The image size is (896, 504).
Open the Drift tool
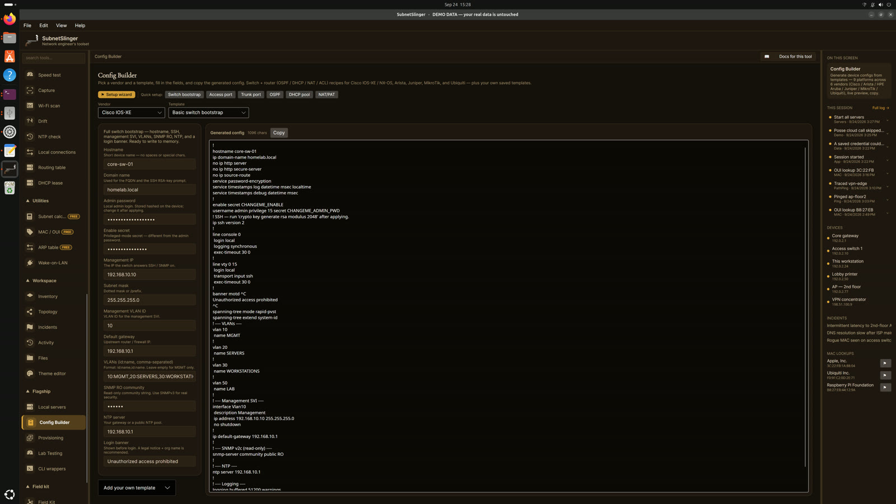[x=54, y=121]
